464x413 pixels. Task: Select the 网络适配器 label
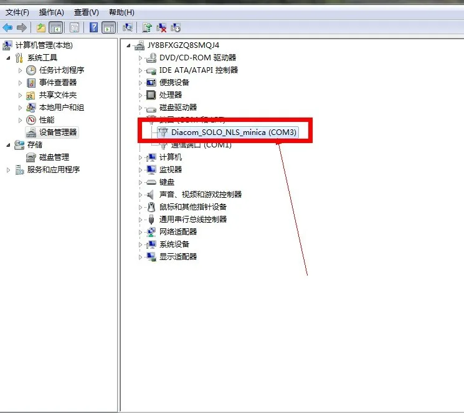(x=178, y=231)
